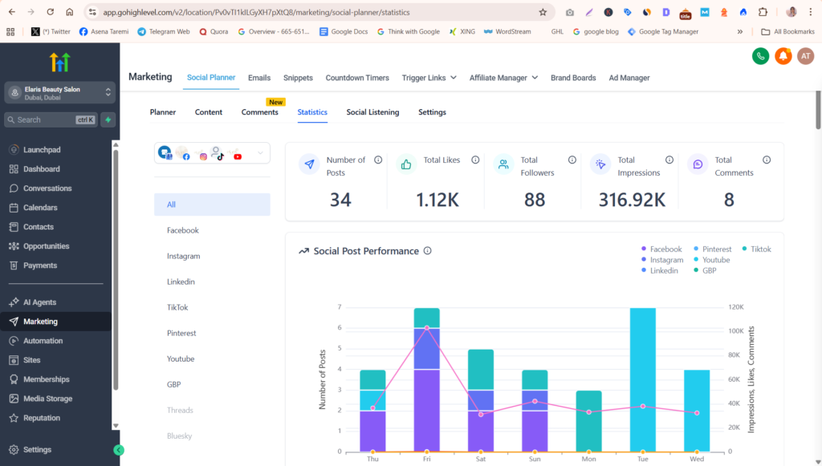Click the lightning quick actions icon
The image size is (822, 466).
[108, 120]
